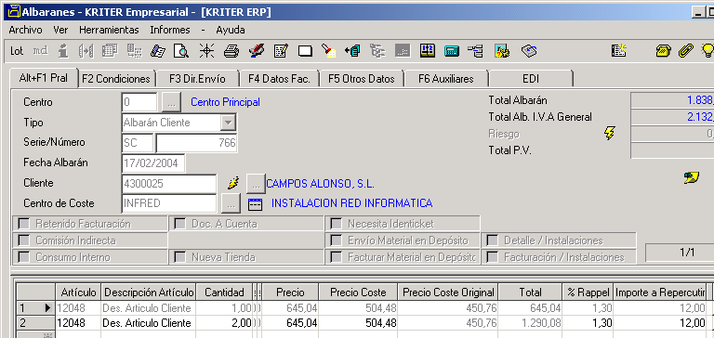Click the Cliente code field 4300025
This screenshot has height=338, width=714.
point(169,184)
